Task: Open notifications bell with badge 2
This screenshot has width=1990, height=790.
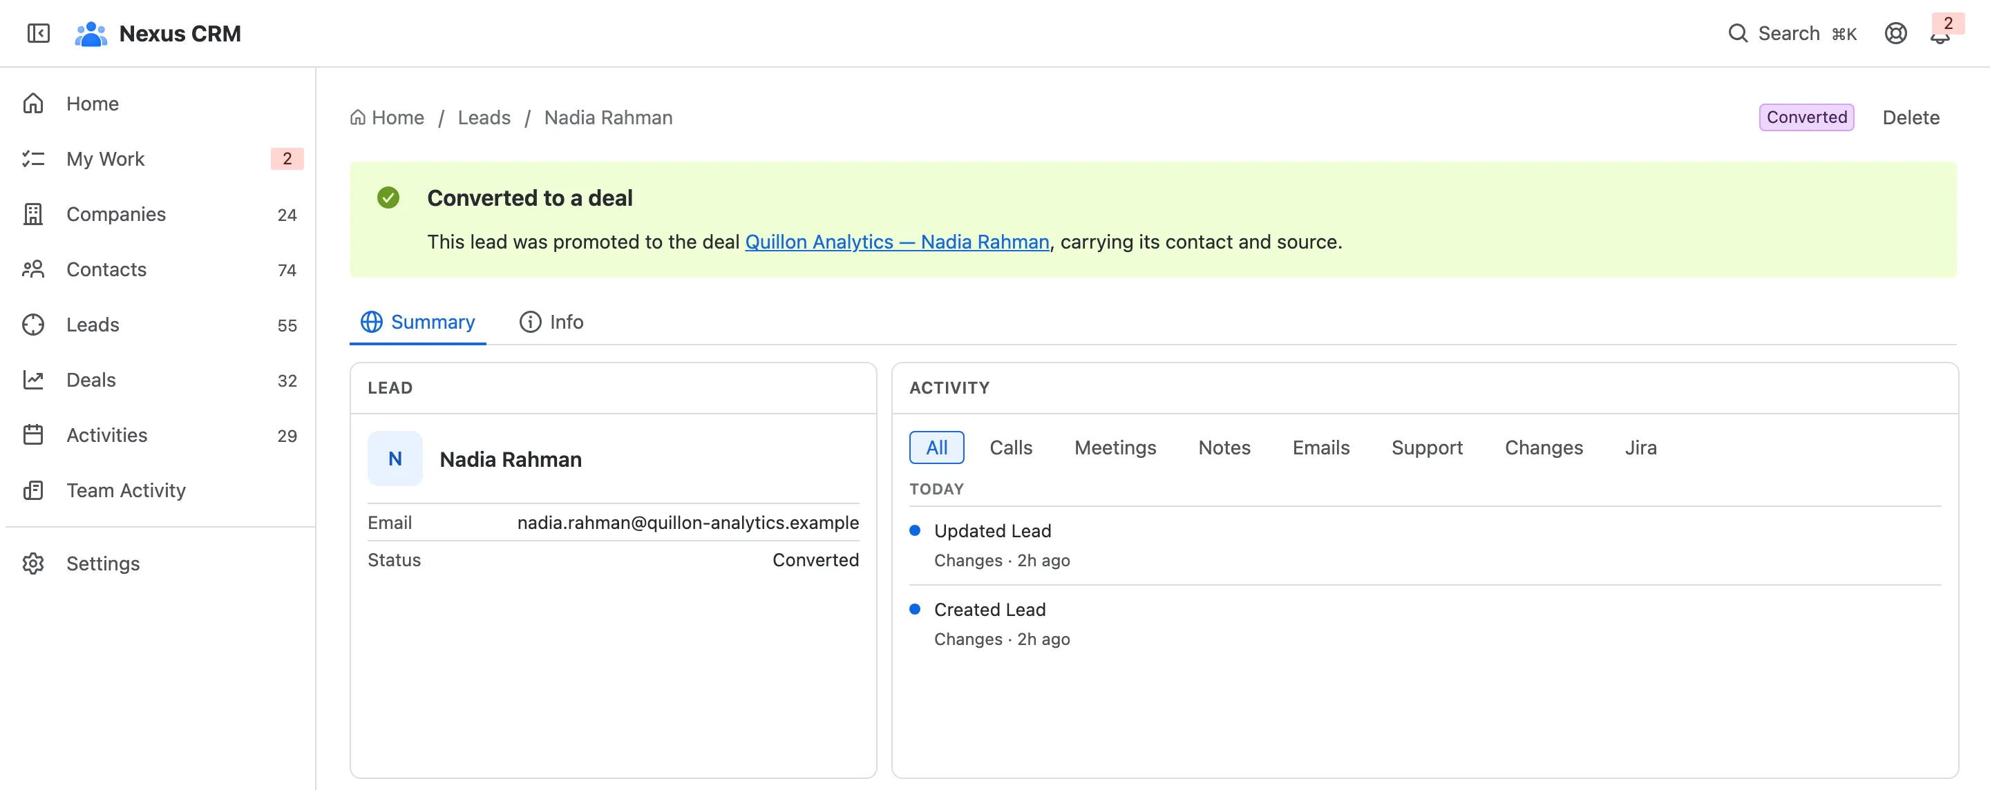Action: point(1940,33)
